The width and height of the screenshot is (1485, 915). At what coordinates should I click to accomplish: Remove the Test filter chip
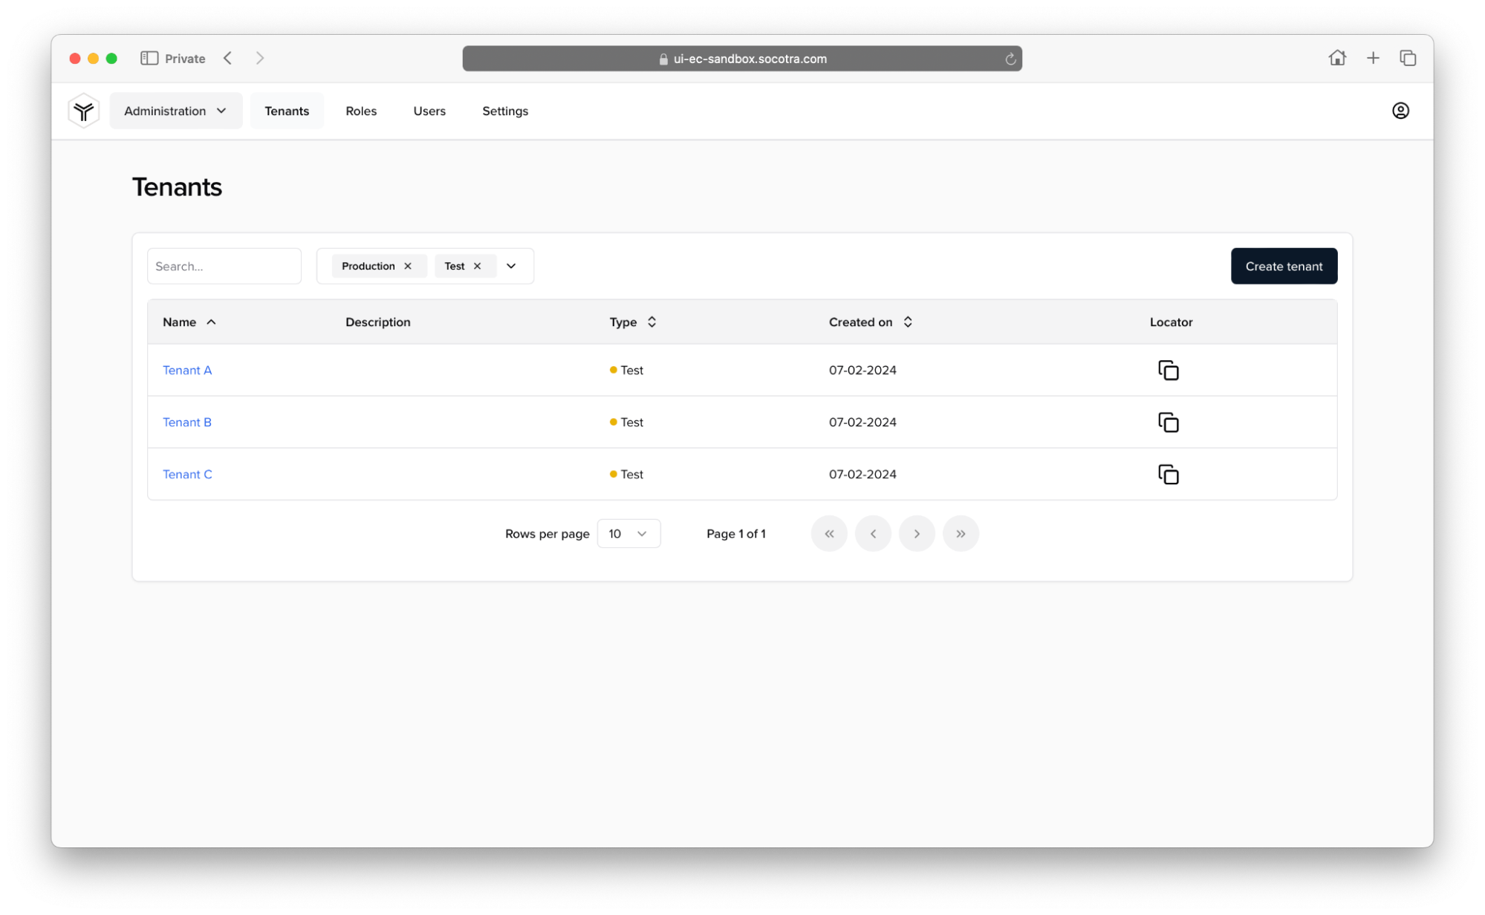[x=477, y=266]
